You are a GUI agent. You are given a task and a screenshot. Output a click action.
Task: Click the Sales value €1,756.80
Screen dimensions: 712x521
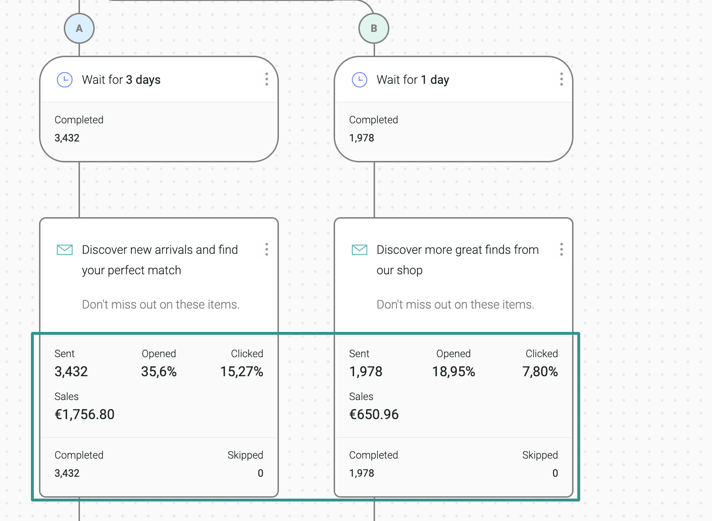84,414
